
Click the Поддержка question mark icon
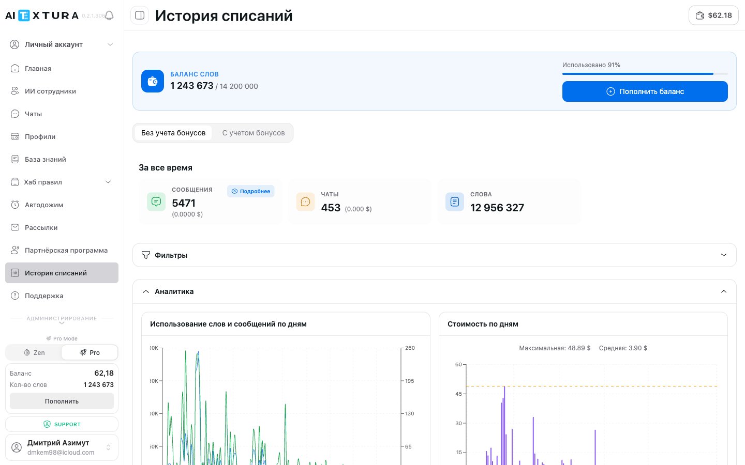15,296
